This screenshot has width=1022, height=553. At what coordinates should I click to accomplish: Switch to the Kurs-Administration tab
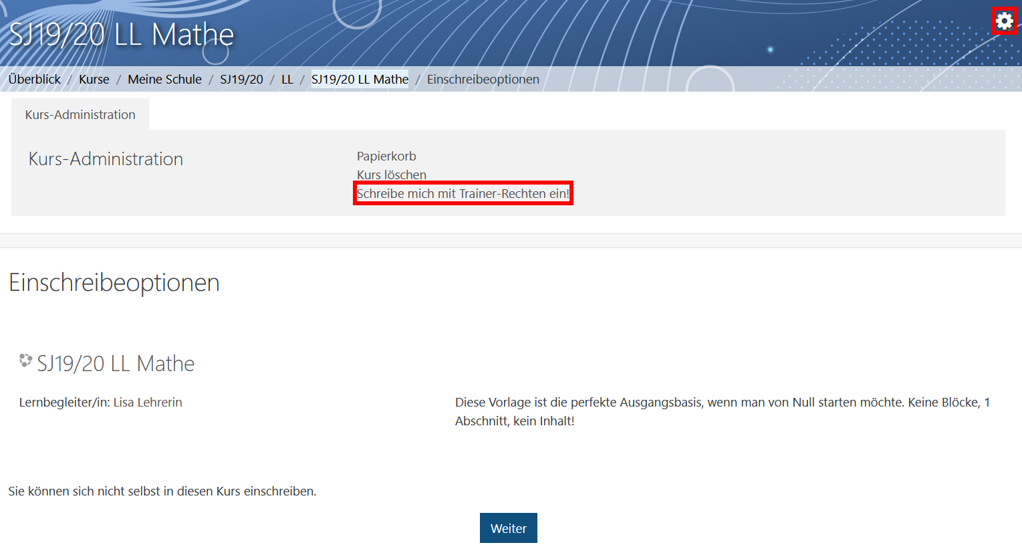point(80,114)
